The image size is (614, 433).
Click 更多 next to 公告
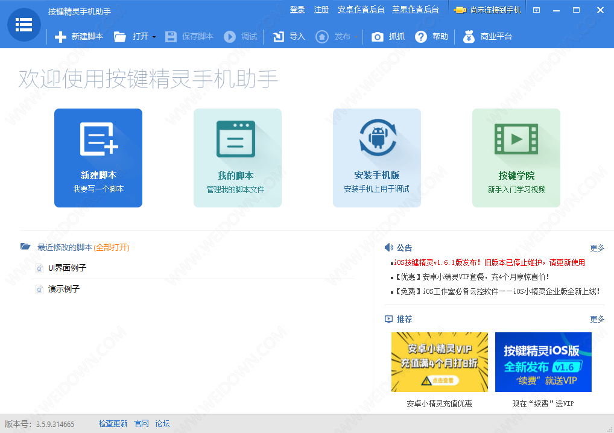point(597,248)
